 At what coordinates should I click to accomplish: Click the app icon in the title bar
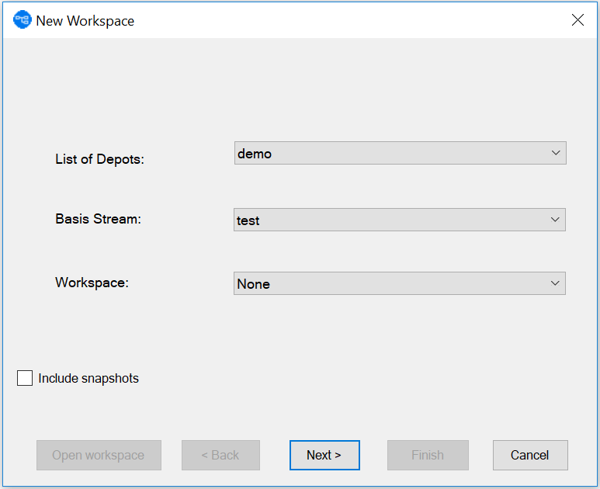point(23,20)
